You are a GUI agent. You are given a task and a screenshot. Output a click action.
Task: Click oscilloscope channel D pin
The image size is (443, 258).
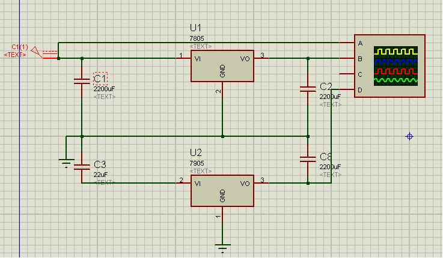[x=347, y=89]
